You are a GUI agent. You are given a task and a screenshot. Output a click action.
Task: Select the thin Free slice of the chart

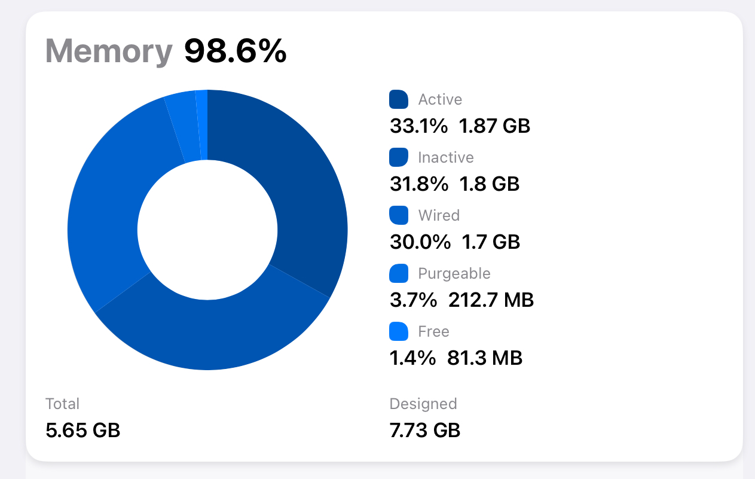pyautogui.click(x=202, y=125)
